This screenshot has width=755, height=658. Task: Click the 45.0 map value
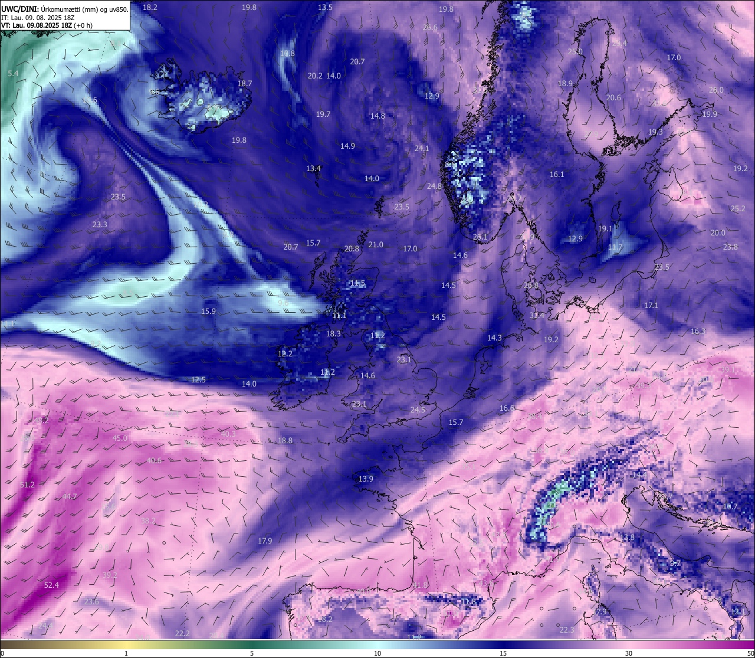click(120, 438)
